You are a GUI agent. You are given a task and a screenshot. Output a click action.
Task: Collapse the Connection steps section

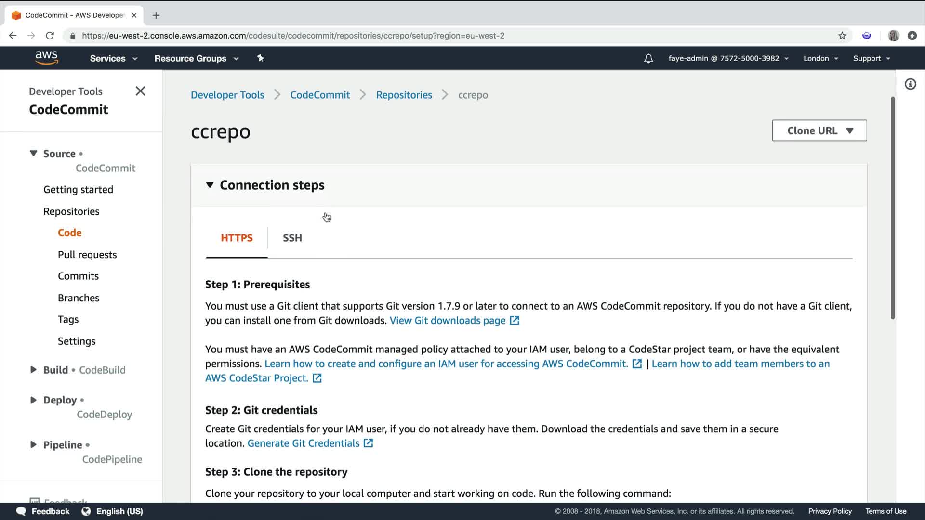(210, 185)
